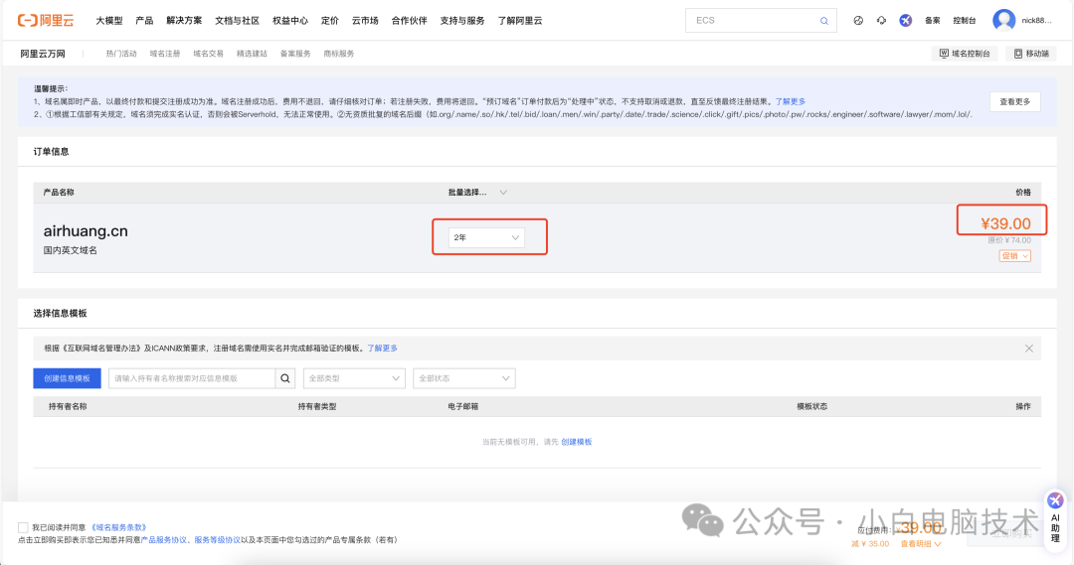Go to 备案 in header
This screenshot has height=565, width=1074.
(932, 21)
